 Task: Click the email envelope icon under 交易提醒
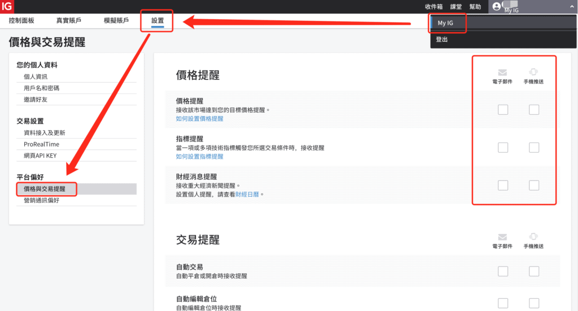(502, 237)
